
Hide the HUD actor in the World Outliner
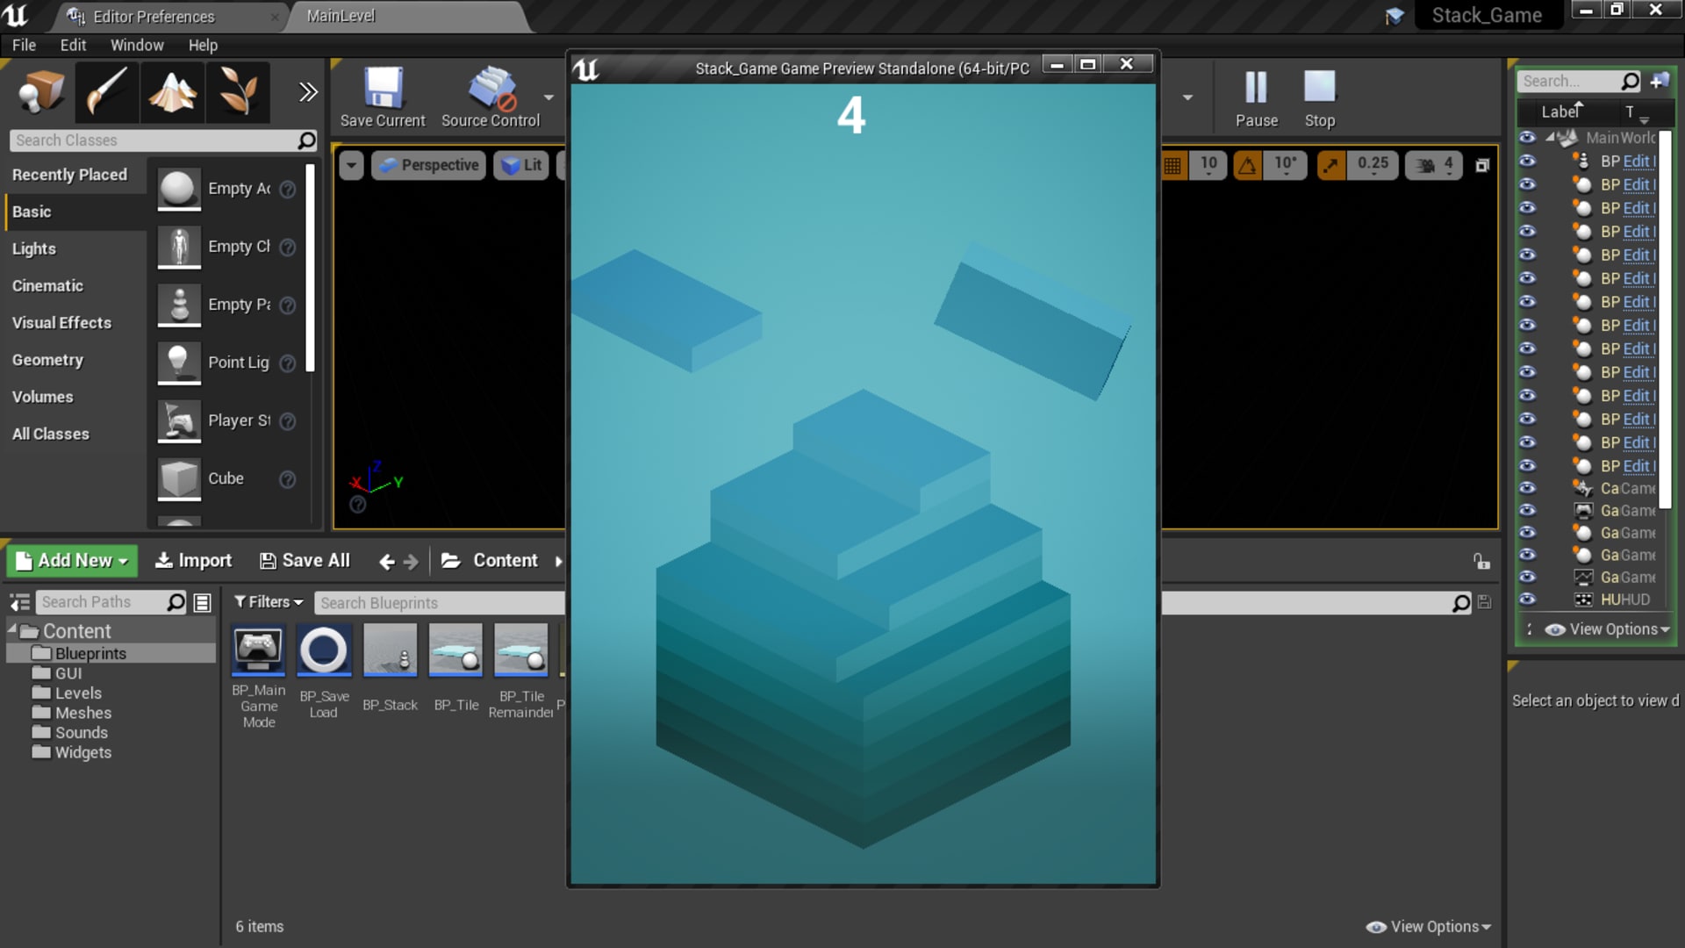point(1528,600)
